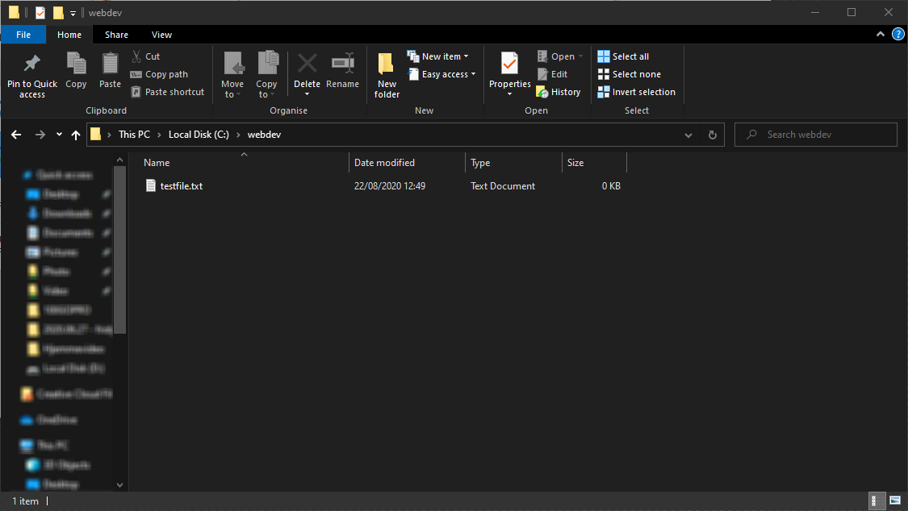Click Invert selection
The width and height of the screenshot is (908, 511).
click(x=637, y=92)
